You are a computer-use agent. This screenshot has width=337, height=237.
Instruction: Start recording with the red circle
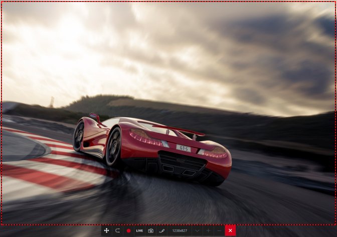[128, 230]
